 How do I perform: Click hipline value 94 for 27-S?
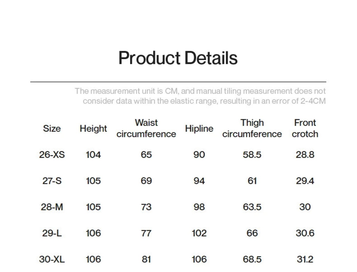[199, 181]
